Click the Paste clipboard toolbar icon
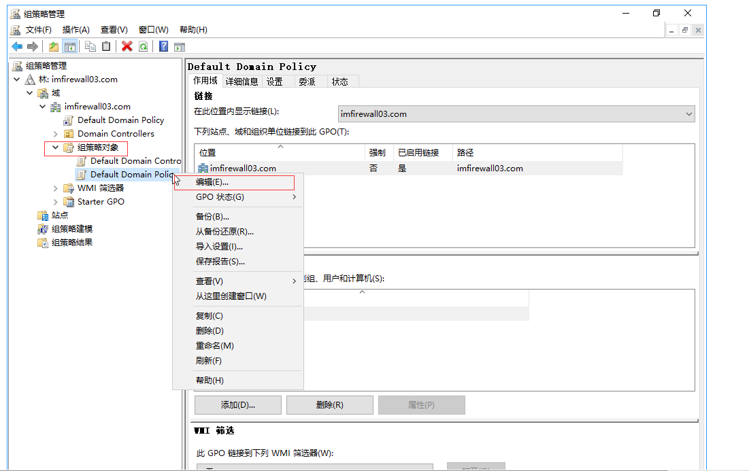The width and height of the screenshot is (749, 471). (106, 46)
